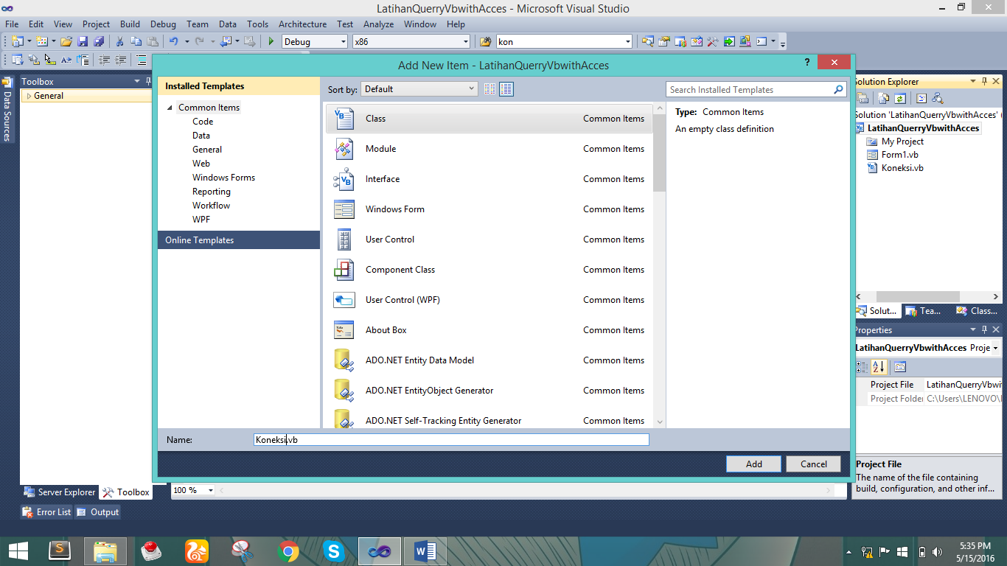The width and height of the screenshot is (1007, 566).
Task: Click Refresh icon in Solution Explorer toolbar
Action: 900,98
